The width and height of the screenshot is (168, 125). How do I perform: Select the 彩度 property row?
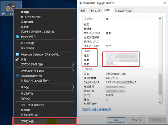(120, 24)
